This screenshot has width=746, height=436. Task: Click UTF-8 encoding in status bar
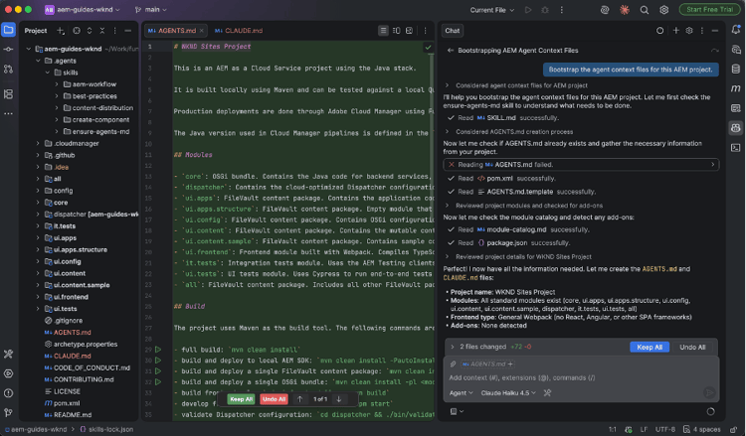click(x=665, y=429)
